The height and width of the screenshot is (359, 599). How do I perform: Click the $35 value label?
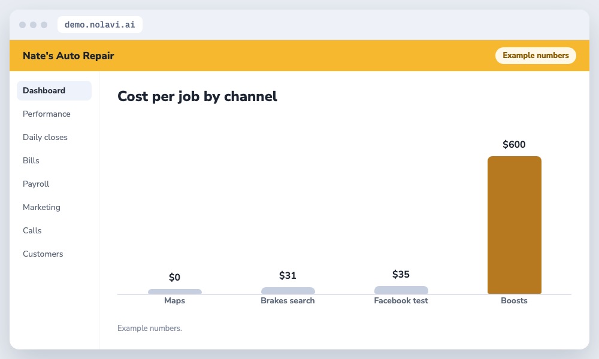tap(401, 274)
